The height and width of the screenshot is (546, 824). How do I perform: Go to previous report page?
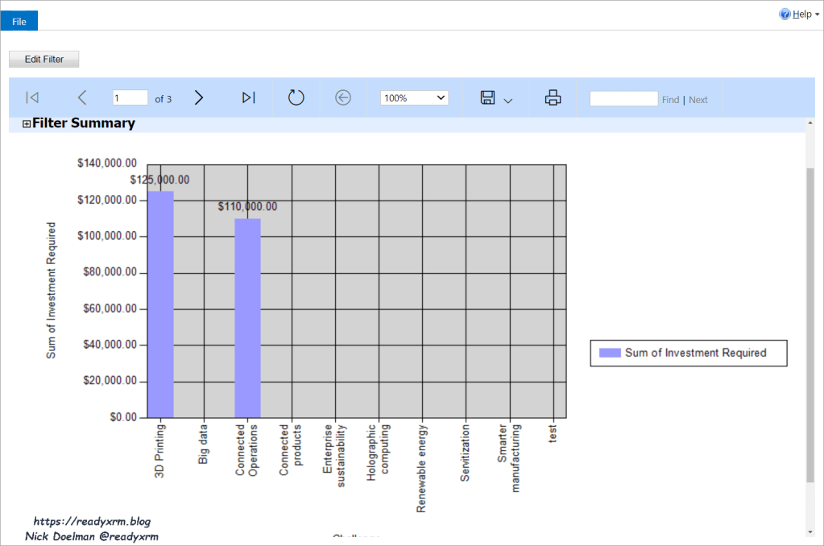(x=81, y=97)
